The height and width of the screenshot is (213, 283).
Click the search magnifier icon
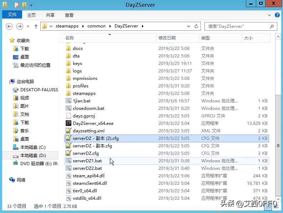272,26
